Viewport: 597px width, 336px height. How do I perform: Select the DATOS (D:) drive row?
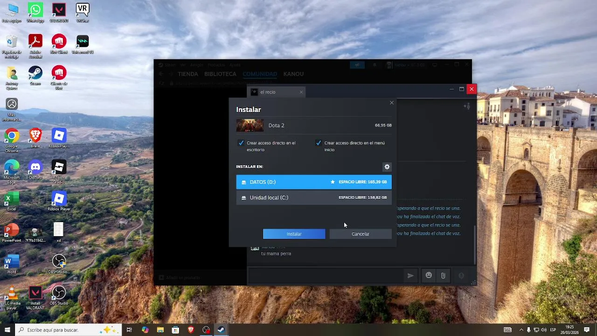[x=314, y=182]
